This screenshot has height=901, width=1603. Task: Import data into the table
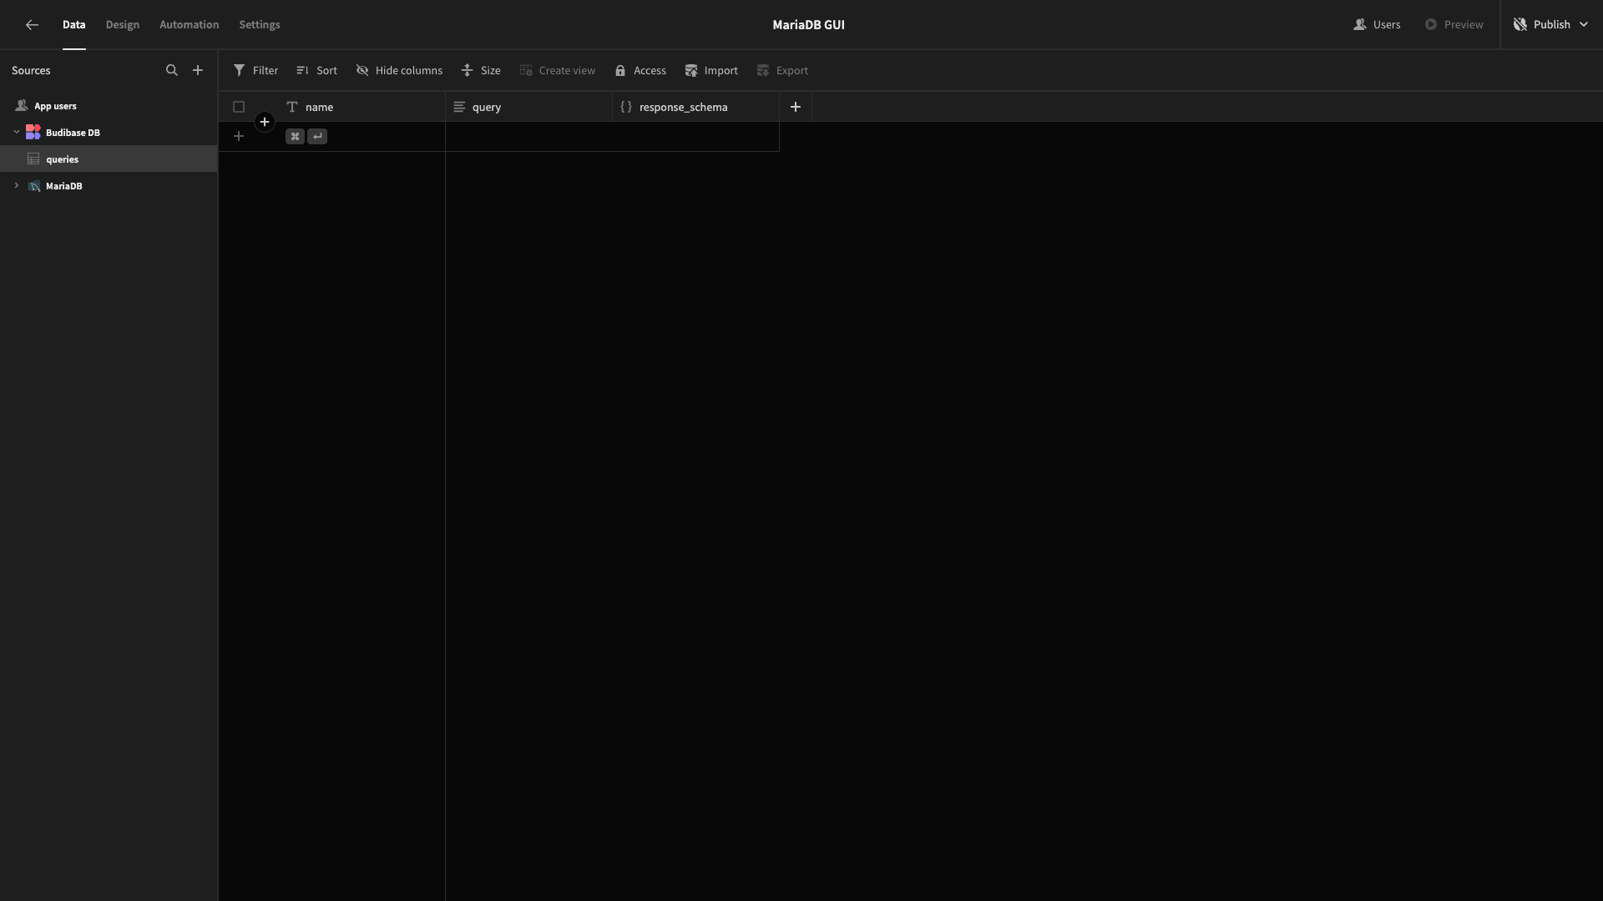click(x=711, y=71)
